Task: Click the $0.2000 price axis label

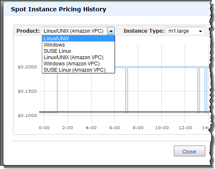Action: coord(27,67)
